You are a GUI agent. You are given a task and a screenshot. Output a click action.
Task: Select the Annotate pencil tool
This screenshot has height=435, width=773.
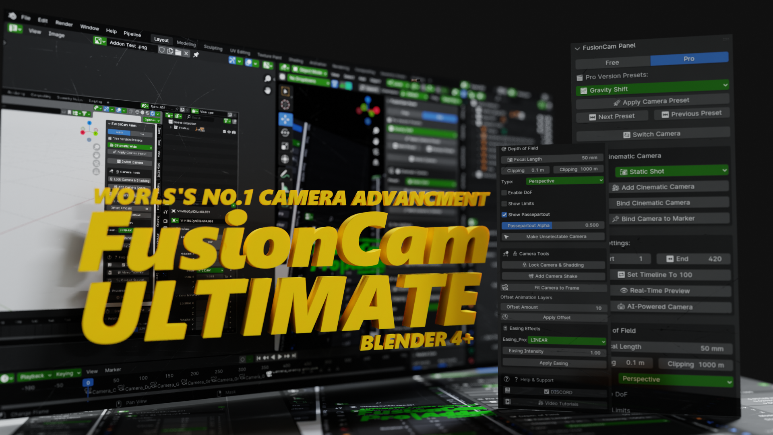[285, 174]
